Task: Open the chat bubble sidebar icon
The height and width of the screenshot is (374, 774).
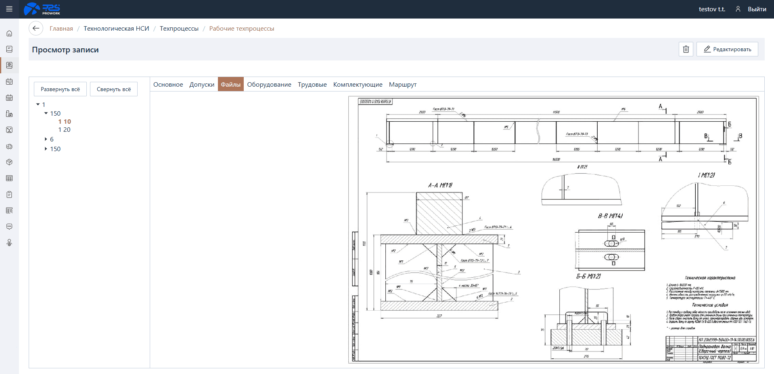Action: point(9,227)
